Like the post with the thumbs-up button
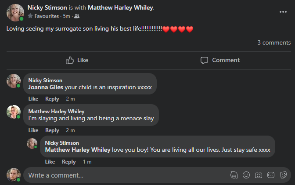 click(x=77, y=60)
